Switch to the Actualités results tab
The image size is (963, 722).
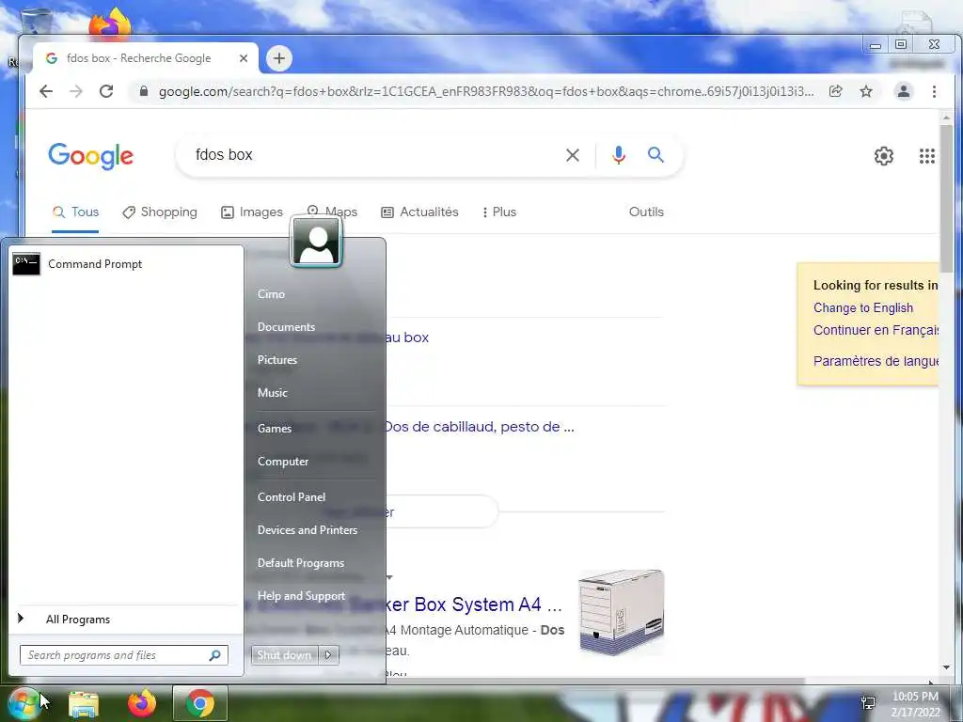click(x=420, y=212)
